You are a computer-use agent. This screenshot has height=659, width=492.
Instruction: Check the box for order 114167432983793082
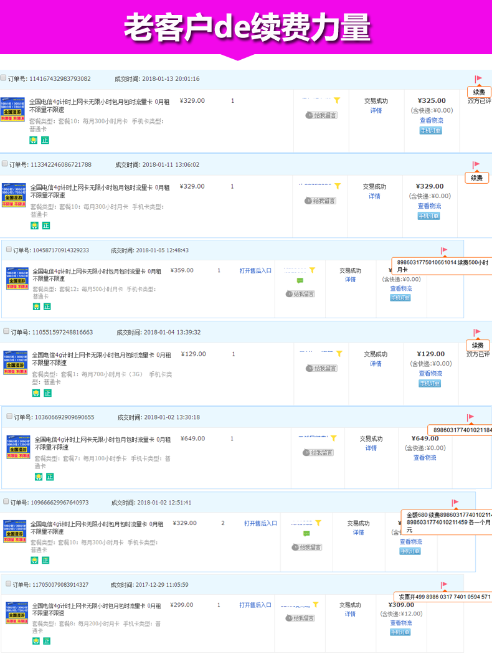pyautogui.click(x=3, y=78)
